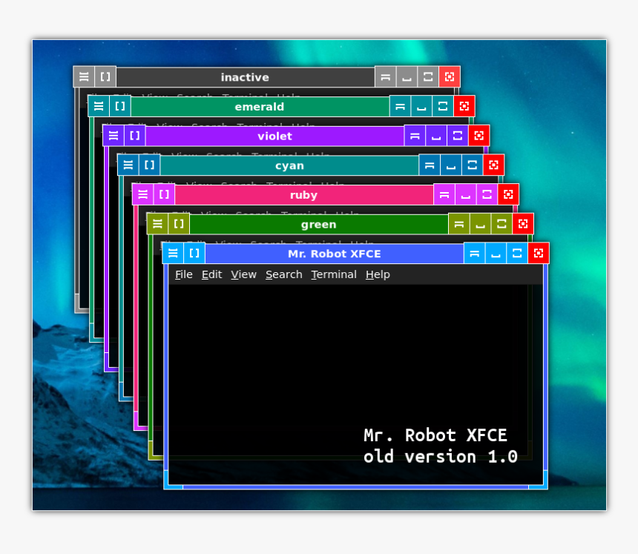Viewport: 638px width, 554px height.
Task: Open window menu icon of the green window
Action: (157, 223)
